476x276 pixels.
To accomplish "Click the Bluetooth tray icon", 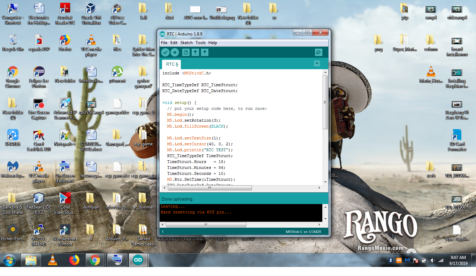I will click(x=391, y=260).
